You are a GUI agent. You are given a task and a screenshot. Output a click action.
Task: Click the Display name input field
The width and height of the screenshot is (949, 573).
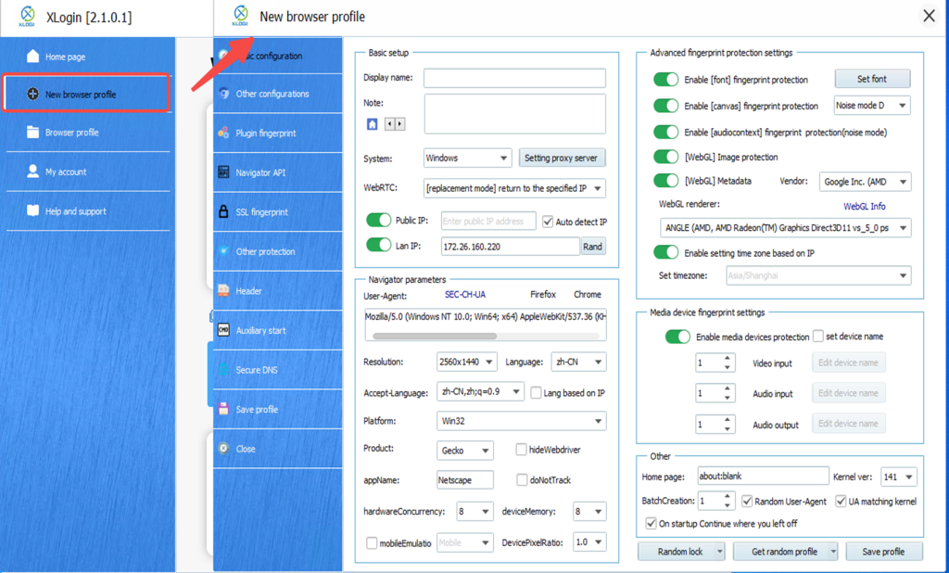[514, 78]
